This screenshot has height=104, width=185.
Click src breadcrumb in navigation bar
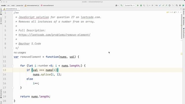coord(8,5)
